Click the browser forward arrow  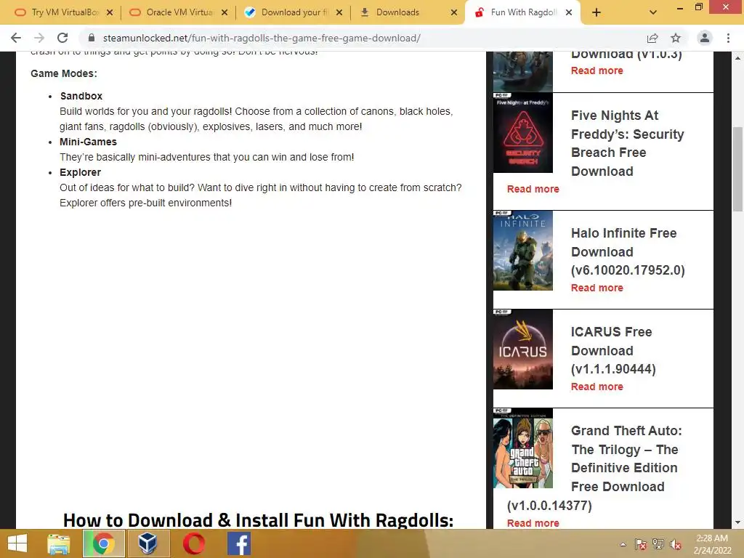(39, 38)
